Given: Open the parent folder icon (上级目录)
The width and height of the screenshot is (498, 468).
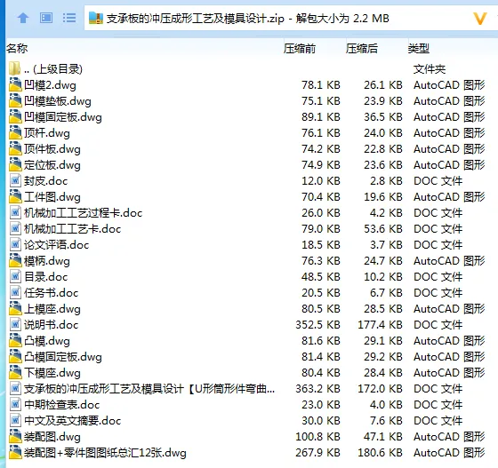Looking at the screenshot, I should [x=15, y=68].
